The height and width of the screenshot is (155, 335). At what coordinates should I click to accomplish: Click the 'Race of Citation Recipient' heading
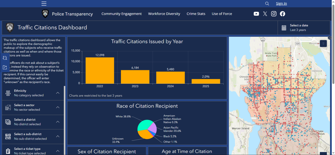[147, 106]
